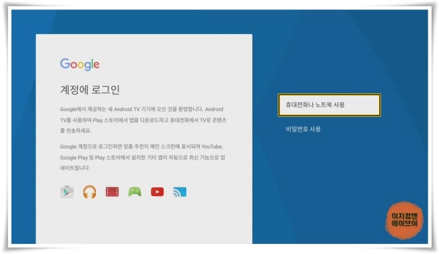Select 휴대전화나 노트북 사용 option
439x254 pixels.
tap(329, 105)
